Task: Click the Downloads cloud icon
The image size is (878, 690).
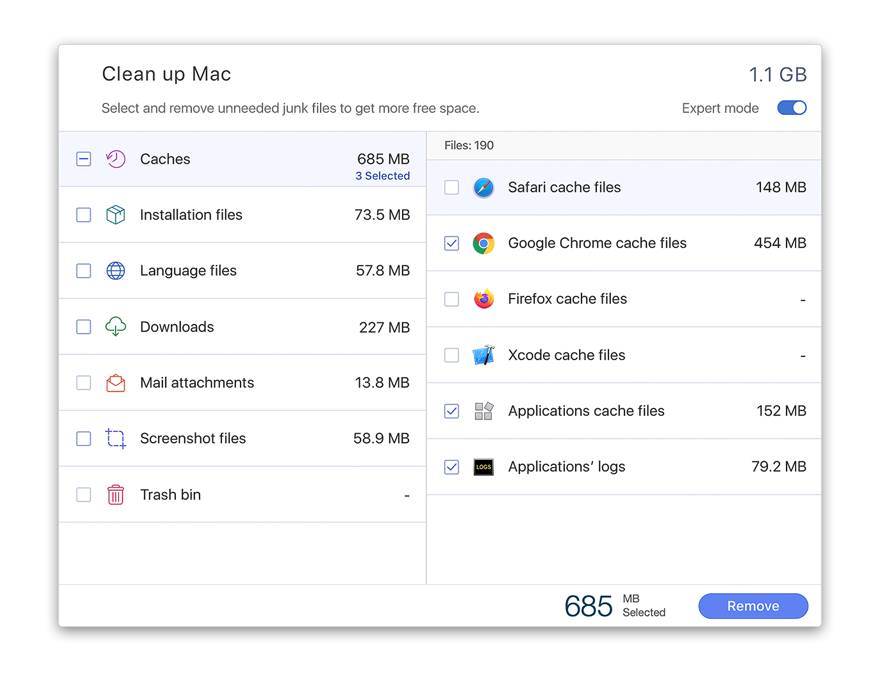Action: [115, 327]
